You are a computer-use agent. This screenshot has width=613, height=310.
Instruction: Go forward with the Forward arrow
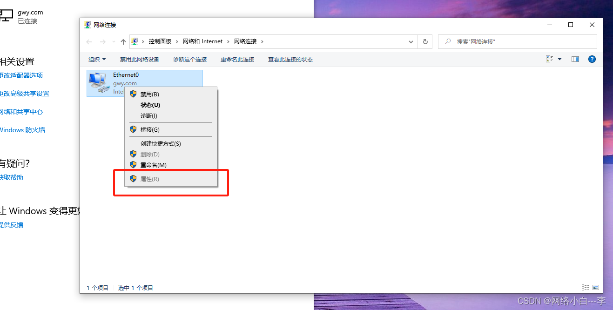tap(103, 41)
